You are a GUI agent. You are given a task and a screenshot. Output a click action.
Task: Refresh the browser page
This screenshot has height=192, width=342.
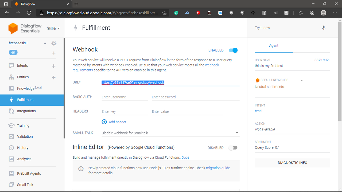click(29, 13)
